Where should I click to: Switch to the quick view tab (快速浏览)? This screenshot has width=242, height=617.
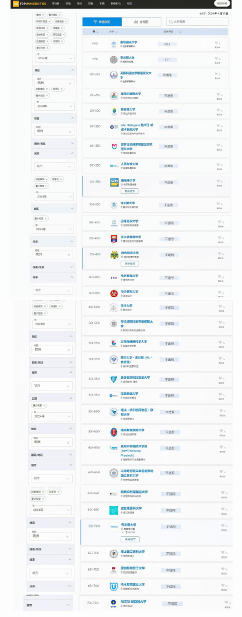[102, 22]
